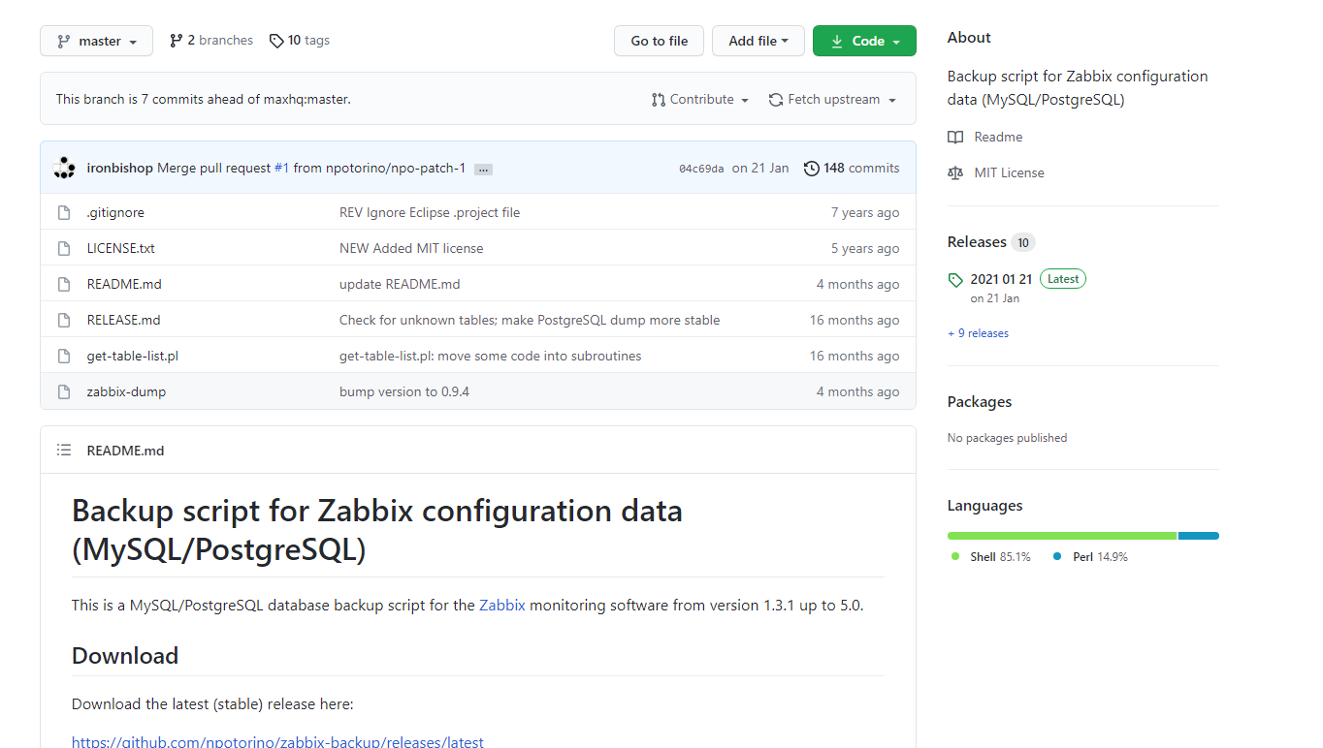
Task: Open the get-table-list.pl file
Action: (132, 356)
